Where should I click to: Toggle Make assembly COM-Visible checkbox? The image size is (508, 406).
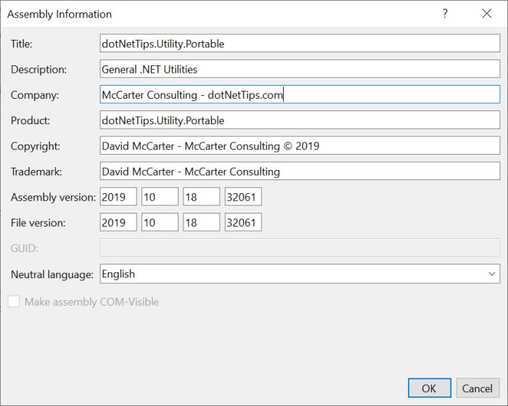(14, 301)
